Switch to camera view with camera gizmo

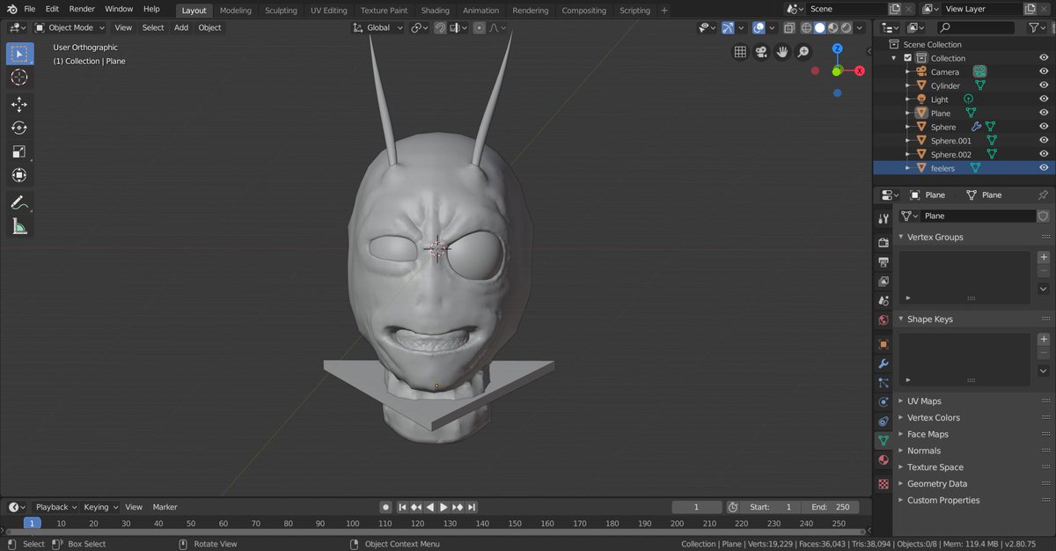click(761, 52)
